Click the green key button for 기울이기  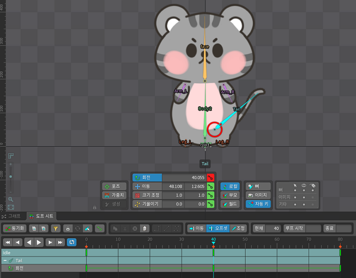pos(211,204)
